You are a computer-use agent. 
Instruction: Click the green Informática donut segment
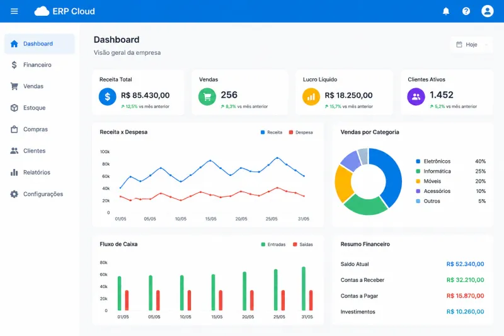point(366,206)
